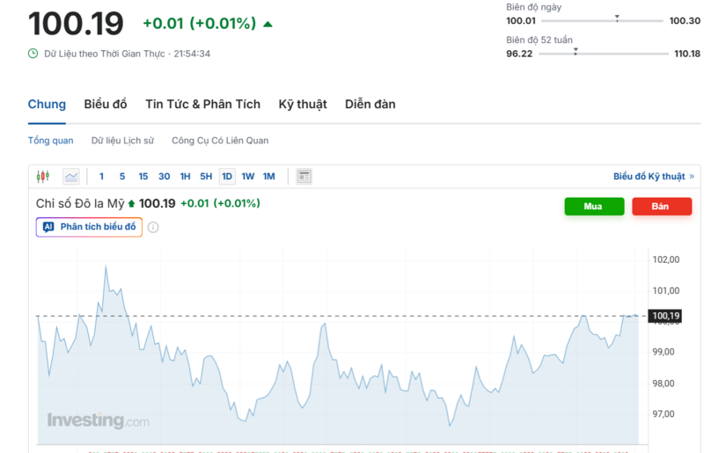This screenshot has height=453, width=704.
Task: Select the area chart type icon
Action: pos(71,176)
